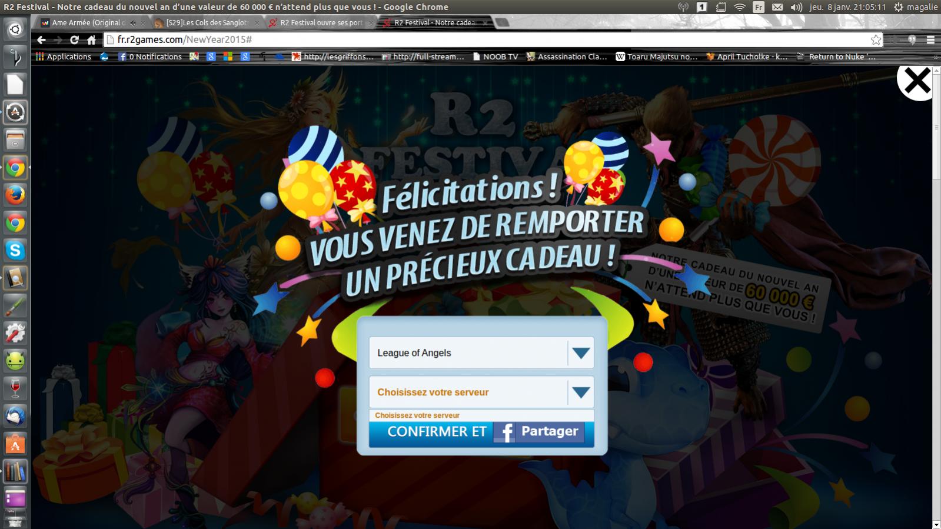The height and width of the screenshot is (529, 941).
Task: Open the NOOB TV bookmark
Action: click(x=496, y=56)
